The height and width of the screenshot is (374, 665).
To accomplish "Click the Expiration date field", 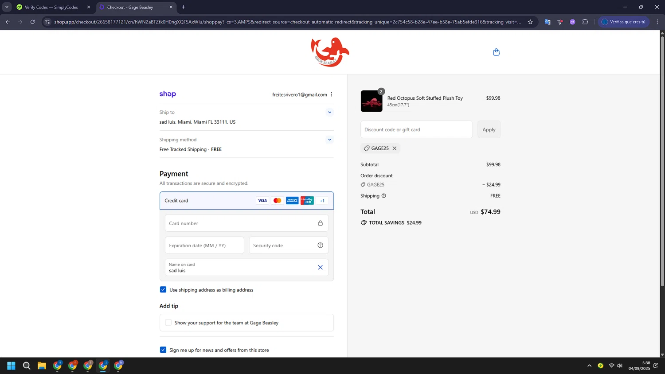I will coord(204,245).
